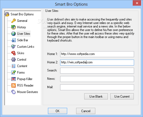Viewport: 143px width, 117px height.
Task: Open Popup Killer settings
Action: (x=25, y=79)
